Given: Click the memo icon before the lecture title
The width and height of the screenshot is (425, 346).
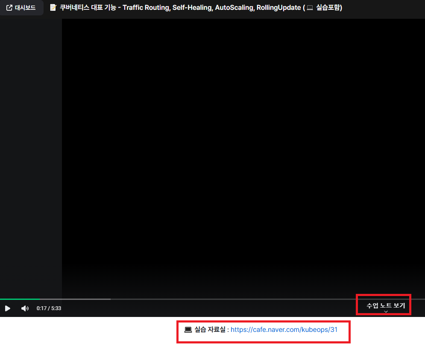Looking at the screenshot, I should pyautogui.click(x=53, y=8).
